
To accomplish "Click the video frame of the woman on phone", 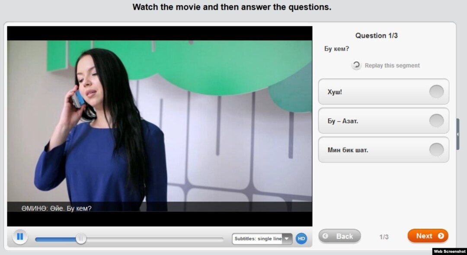I will click(160, 126).
